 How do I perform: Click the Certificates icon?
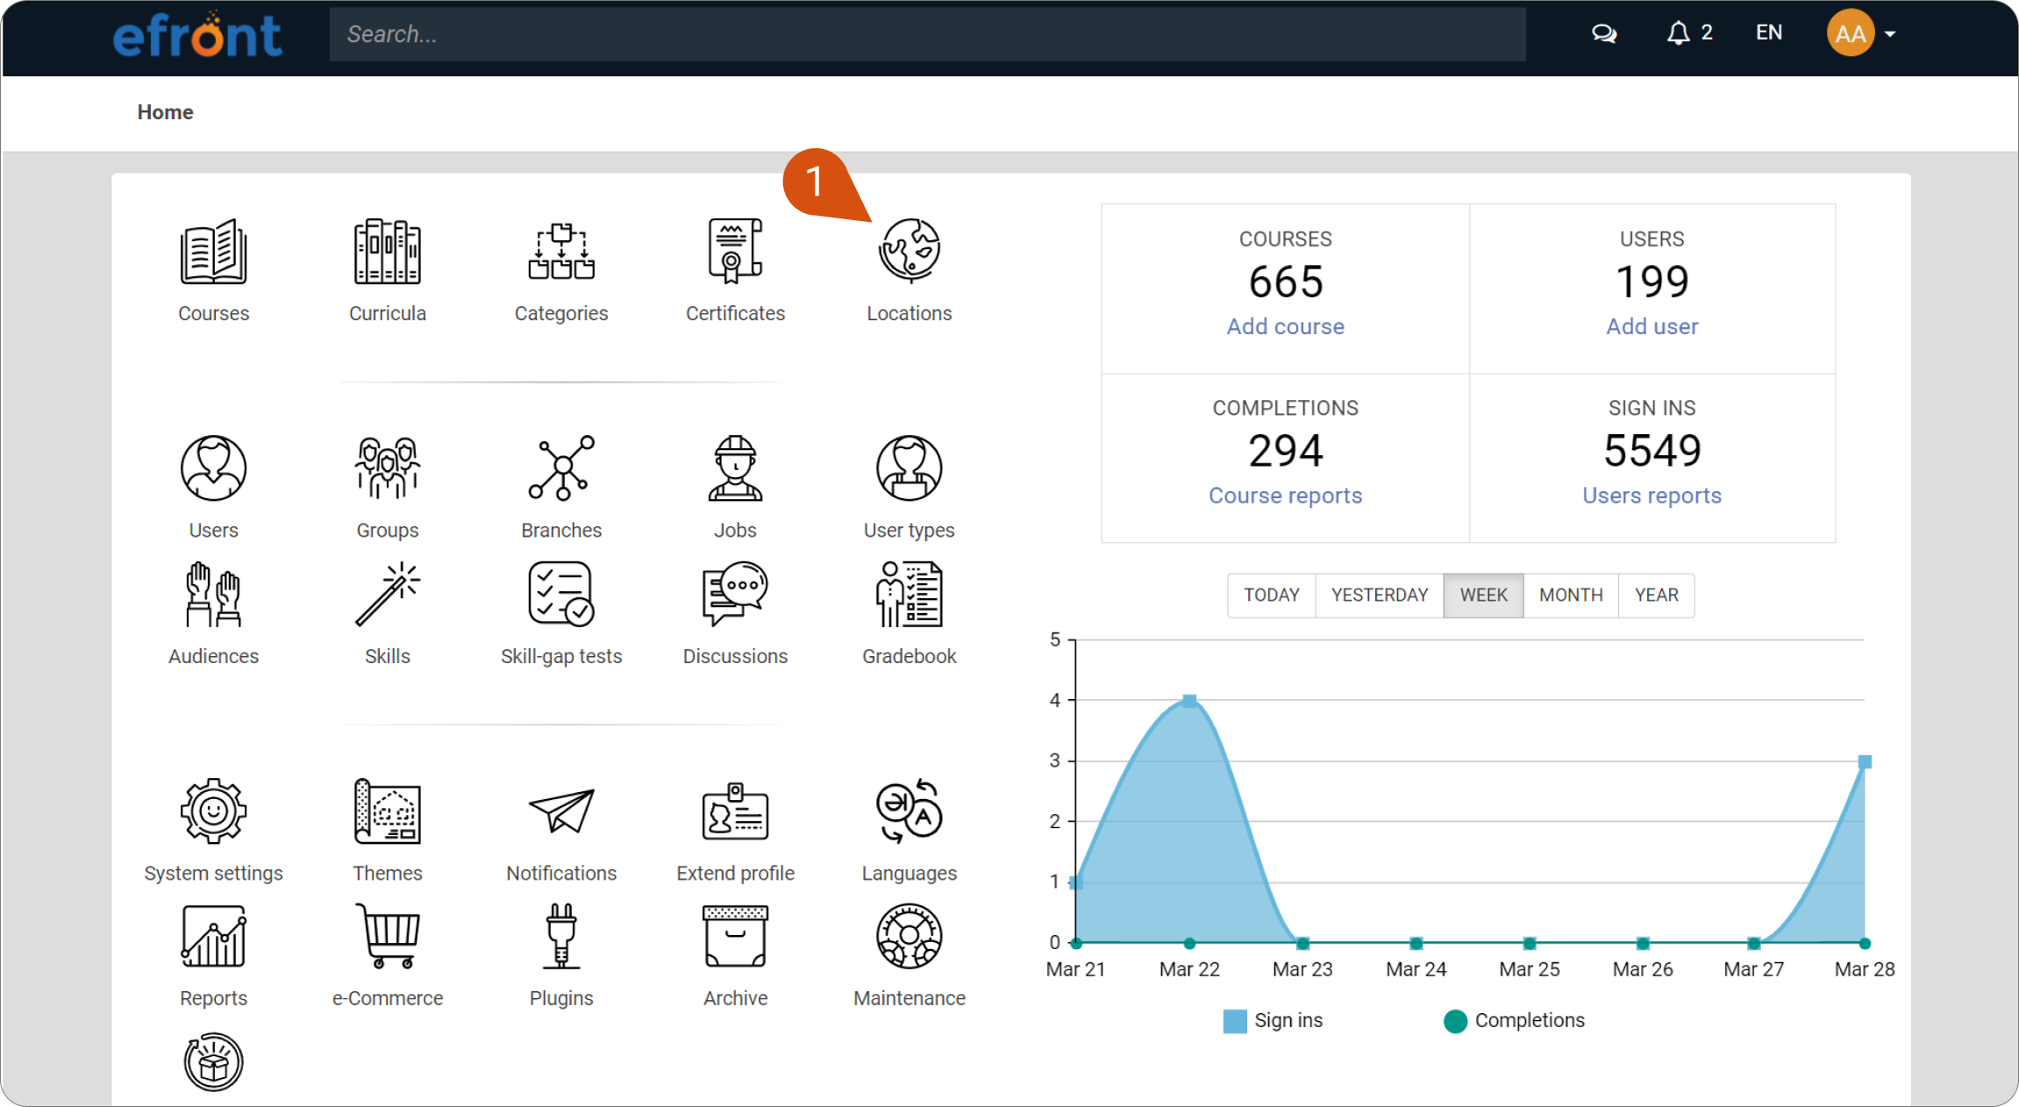[x=735, y=252]
